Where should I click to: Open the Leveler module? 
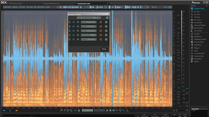tap(195, 34)
